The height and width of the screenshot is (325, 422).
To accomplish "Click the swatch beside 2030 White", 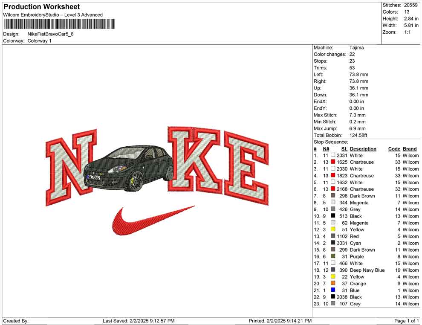I will (x=333, y=168).
